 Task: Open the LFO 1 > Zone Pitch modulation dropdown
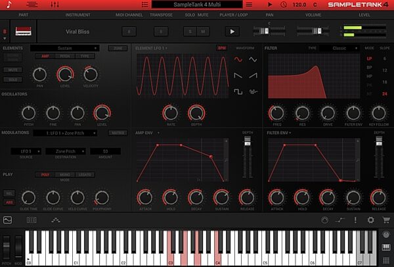[x=65, y=133]
